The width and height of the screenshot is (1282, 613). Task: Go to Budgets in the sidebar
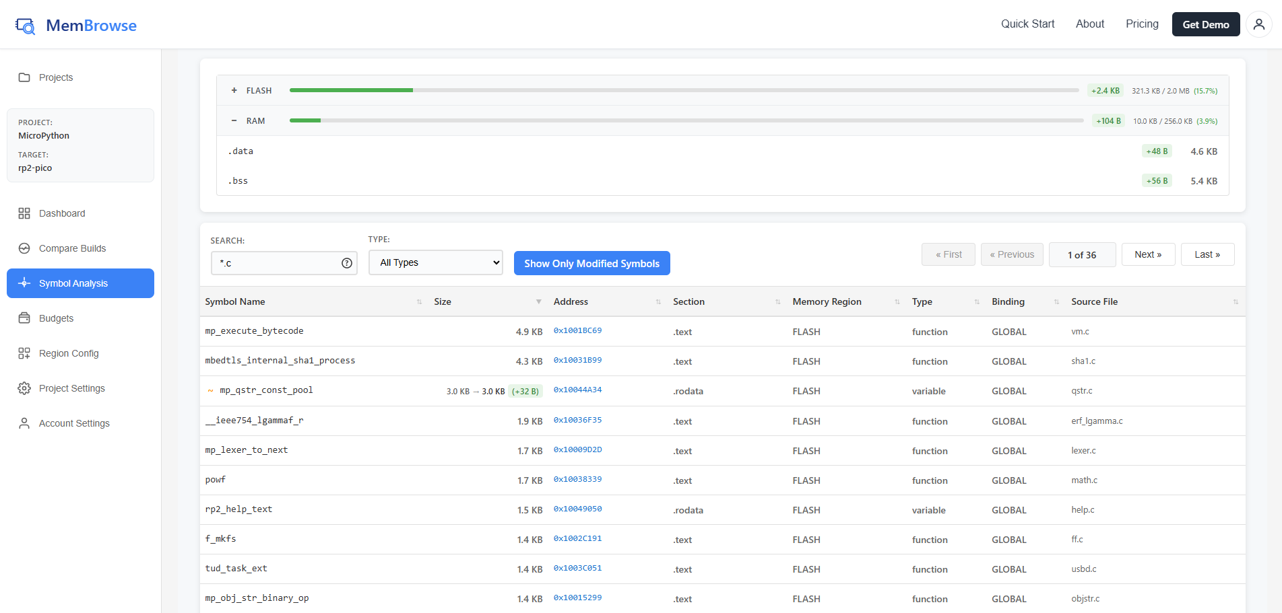point(56,318)
